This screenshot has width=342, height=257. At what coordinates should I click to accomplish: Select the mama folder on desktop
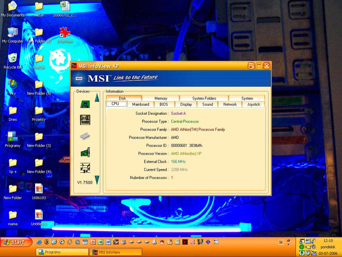point(13,218)
